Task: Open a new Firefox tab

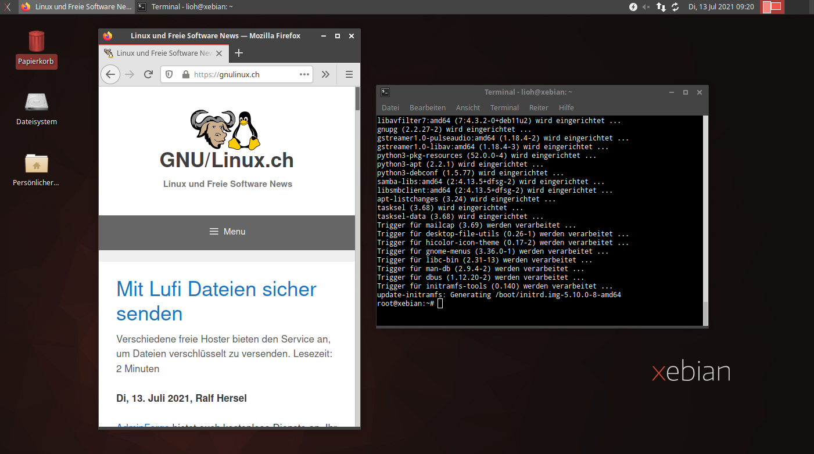Action: point(238,53)
